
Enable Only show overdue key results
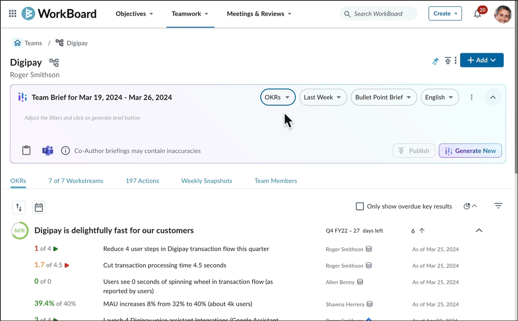click(360, 206)
